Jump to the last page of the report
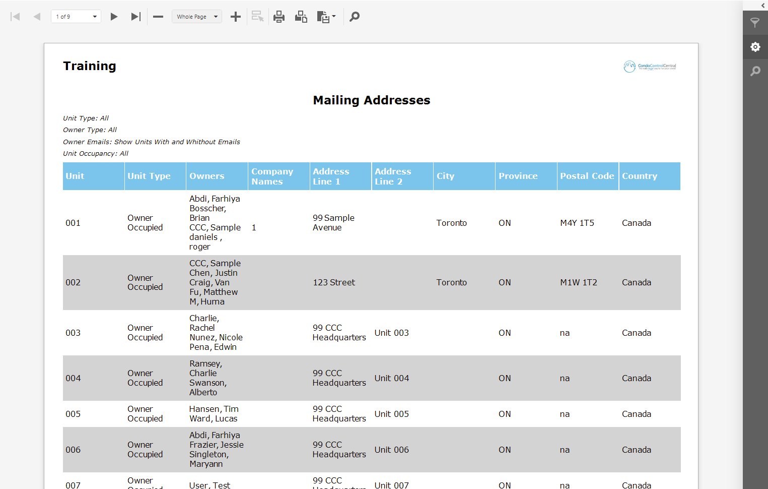Viewport: 768px width, 489px height. [x=135, y=17]
